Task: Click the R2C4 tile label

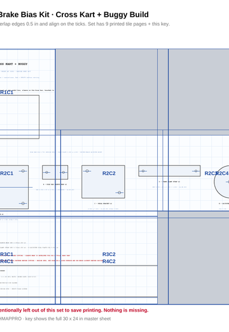Action: [223, 174]
